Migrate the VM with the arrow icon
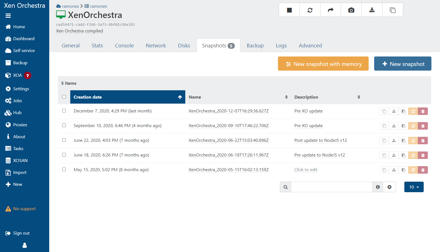 point(331,10)
